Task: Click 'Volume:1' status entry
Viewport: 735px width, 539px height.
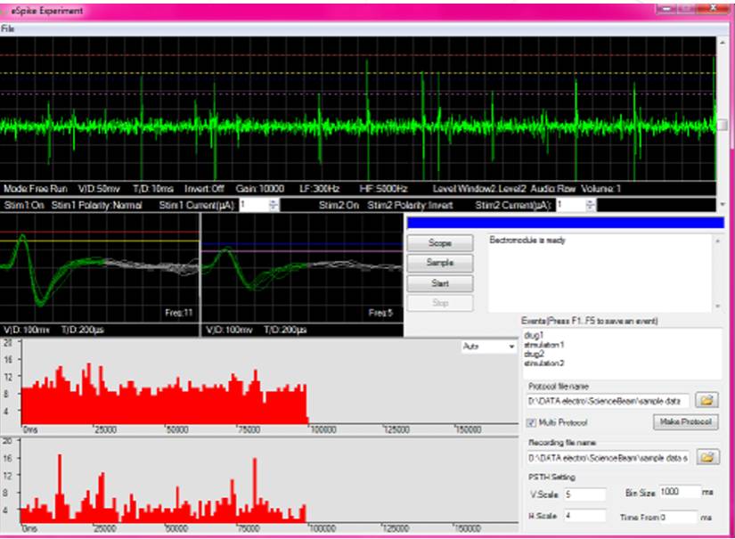Action: (x=600, y=188)
